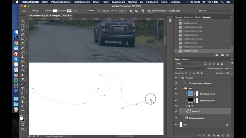
Task: Open the Фильтр menu
Action: click(x=132, y=2)
